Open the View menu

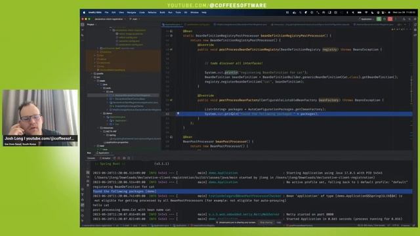coord(121,12)
